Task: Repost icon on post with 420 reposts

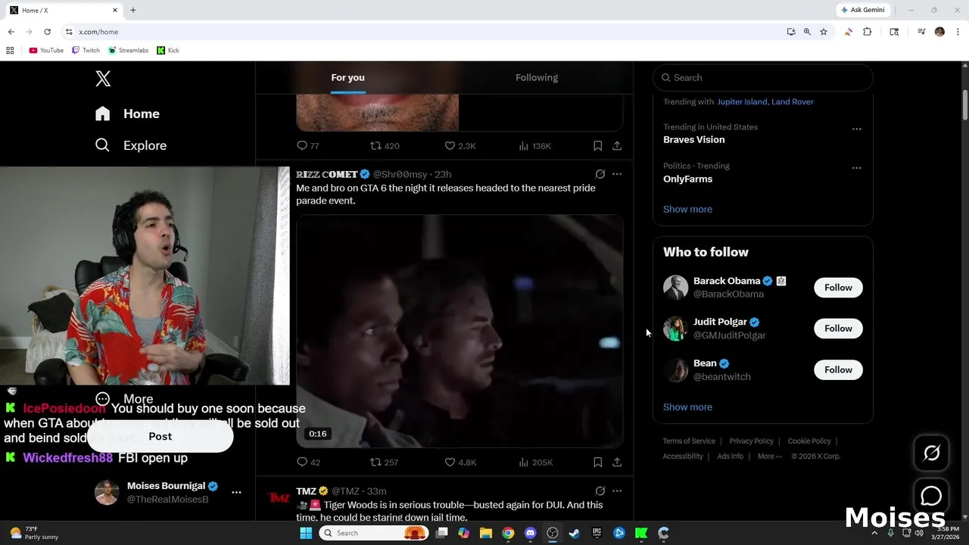Action: 375,145
